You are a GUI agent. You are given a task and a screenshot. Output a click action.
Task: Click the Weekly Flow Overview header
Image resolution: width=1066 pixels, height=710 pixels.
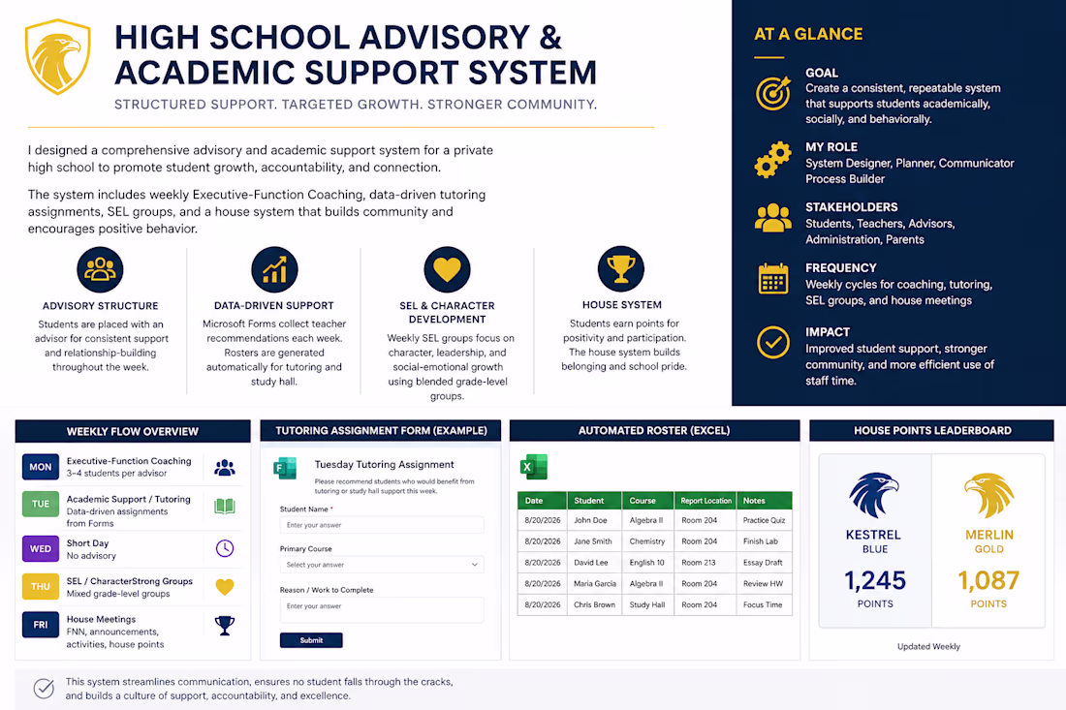133,431
